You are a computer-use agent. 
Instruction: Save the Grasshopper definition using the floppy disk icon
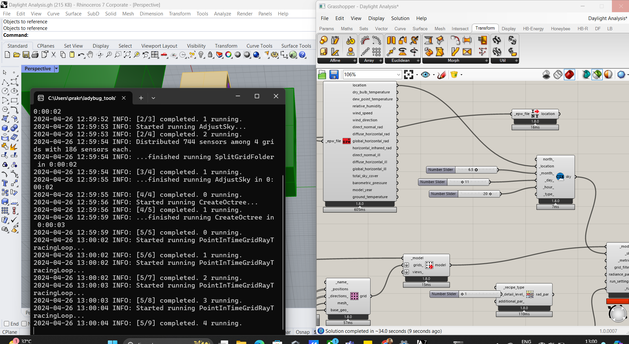pyautogui.click(x=334, y=75)
